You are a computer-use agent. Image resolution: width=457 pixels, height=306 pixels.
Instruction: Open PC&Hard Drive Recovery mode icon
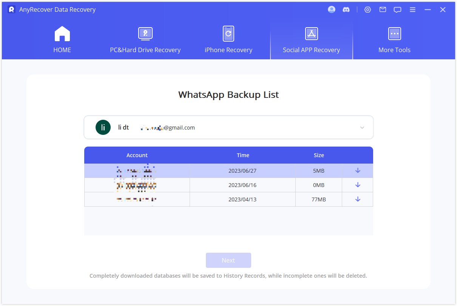145,33
